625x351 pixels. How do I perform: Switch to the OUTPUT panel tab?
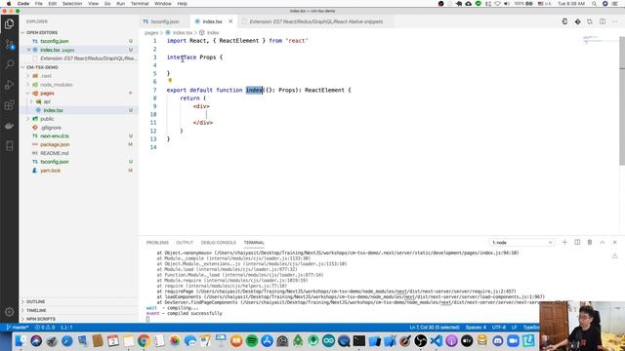pyautogui.click(x=185, y=243)
